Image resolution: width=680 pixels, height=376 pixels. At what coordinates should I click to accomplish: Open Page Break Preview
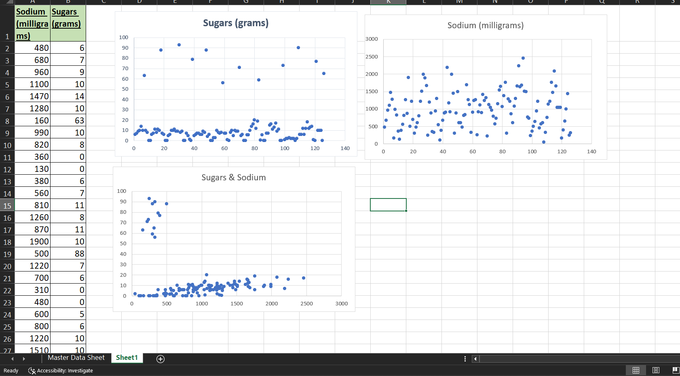[x=674, y=370]
